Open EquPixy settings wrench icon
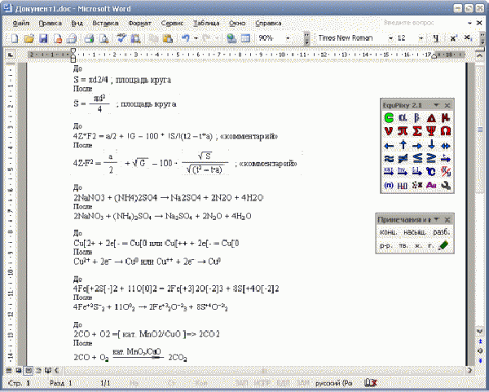 click(445, 187)
